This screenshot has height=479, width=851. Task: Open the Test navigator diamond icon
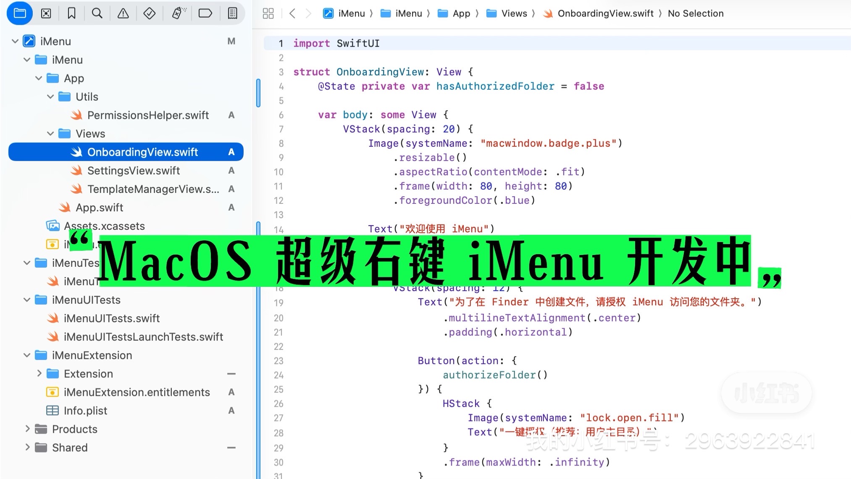click(x=149, y=13)
